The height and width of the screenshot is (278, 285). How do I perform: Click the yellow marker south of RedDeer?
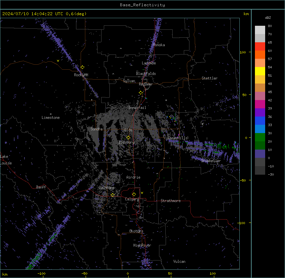pos(141,93)
